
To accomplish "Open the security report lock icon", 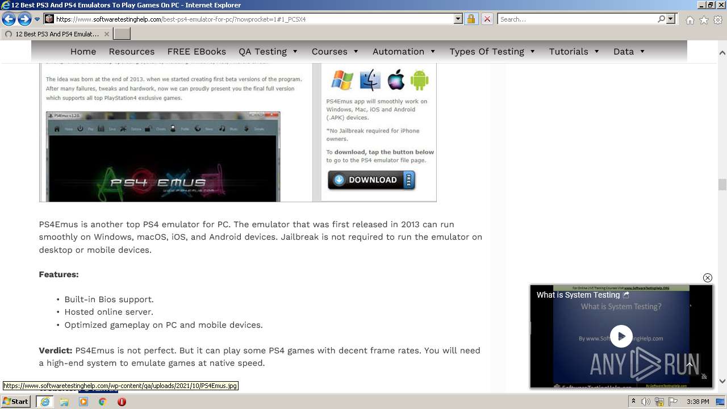I will click(x=471, y=19).
